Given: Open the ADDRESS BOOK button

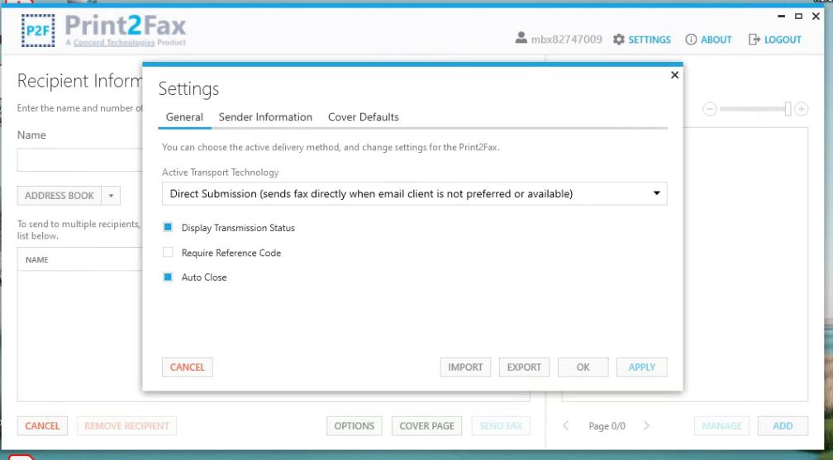Looking at the screenshot, I should pyautogui.click(x=59, y=196).
